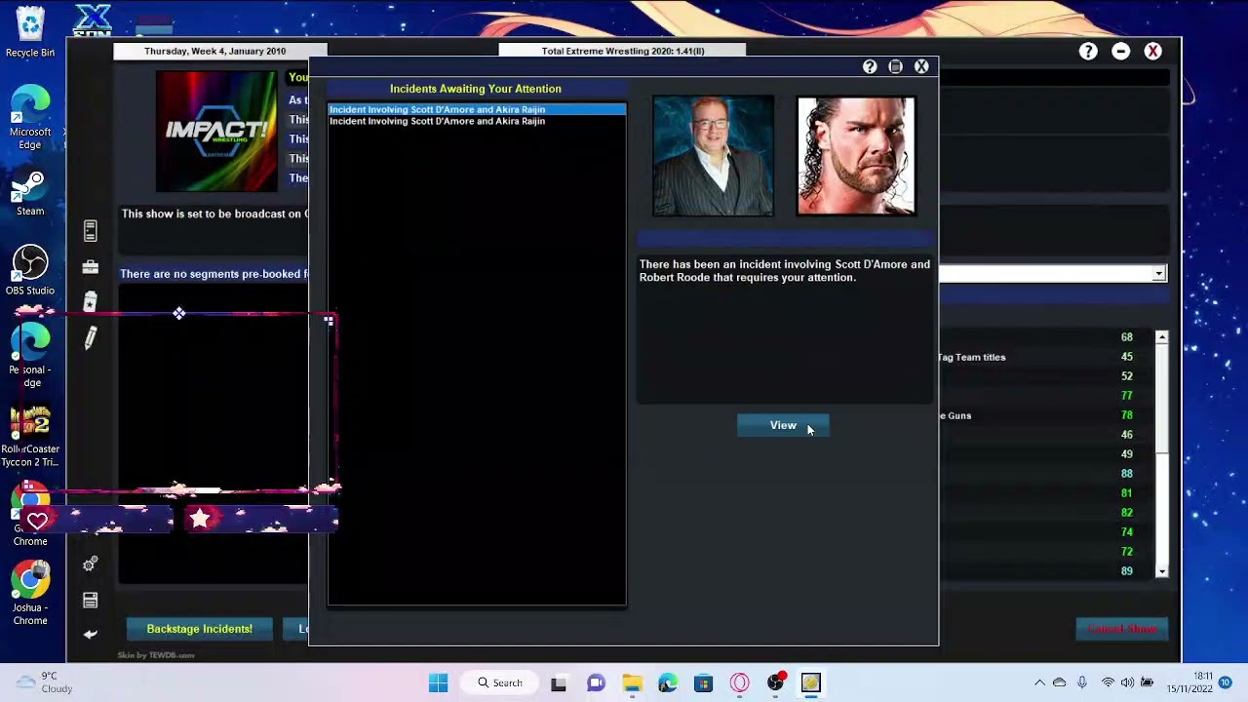Click the Wi-Fi icon in system tray
The width and height of the screenshot is (1248, 702).
1108,682
